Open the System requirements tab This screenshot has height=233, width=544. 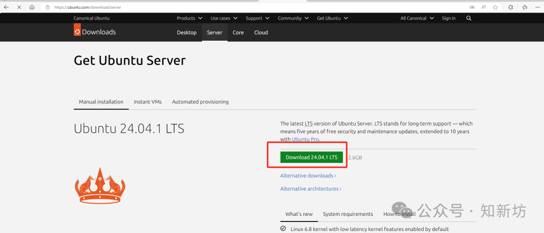[348, 214]
